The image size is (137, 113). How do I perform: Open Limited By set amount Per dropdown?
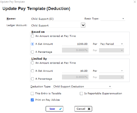(x=111, y=71)
